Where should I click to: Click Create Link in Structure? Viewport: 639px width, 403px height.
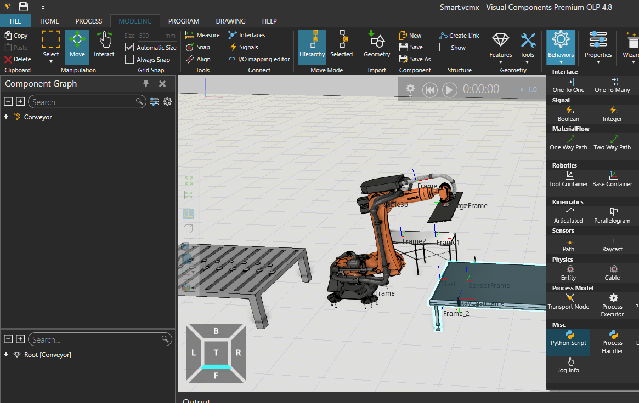click(x=459, y=36)
